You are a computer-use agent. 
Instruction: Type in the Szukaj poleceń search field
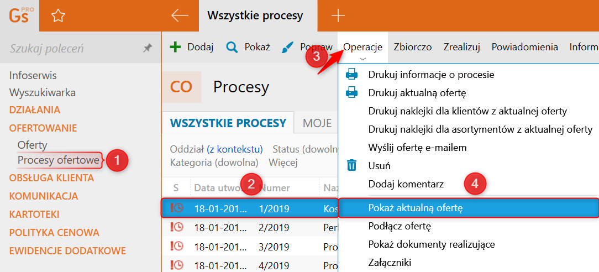click(x=72, y=49)
